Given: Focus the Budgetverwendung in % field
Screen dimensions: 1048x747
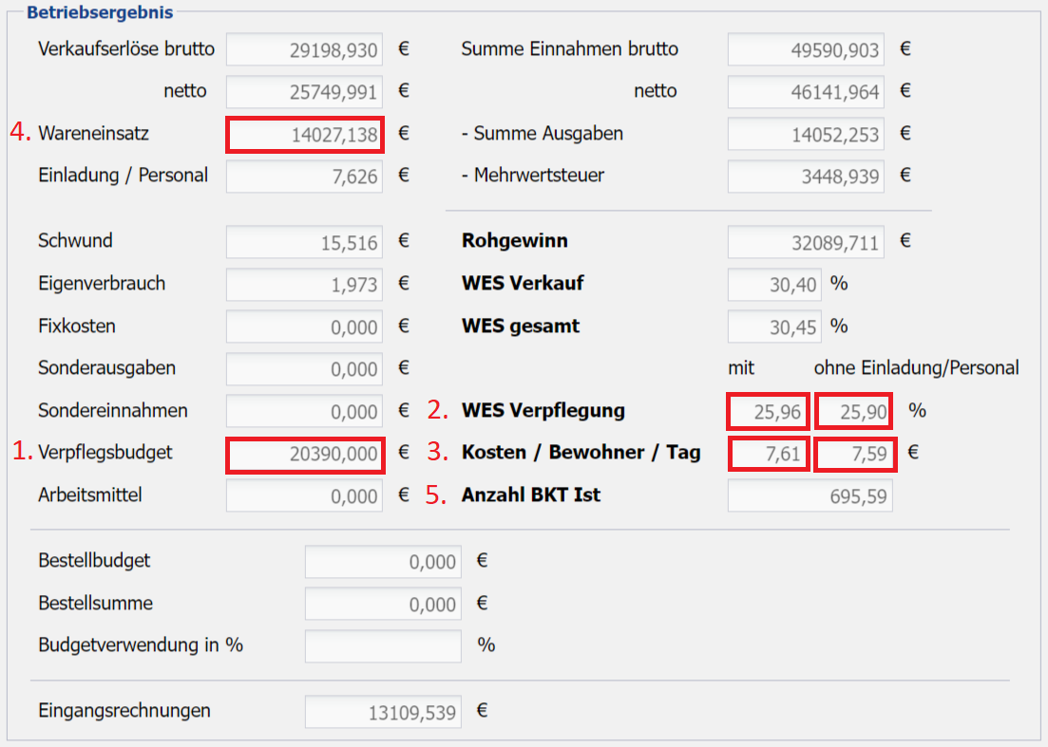Looking at the screenshot, I should point(383,645).
